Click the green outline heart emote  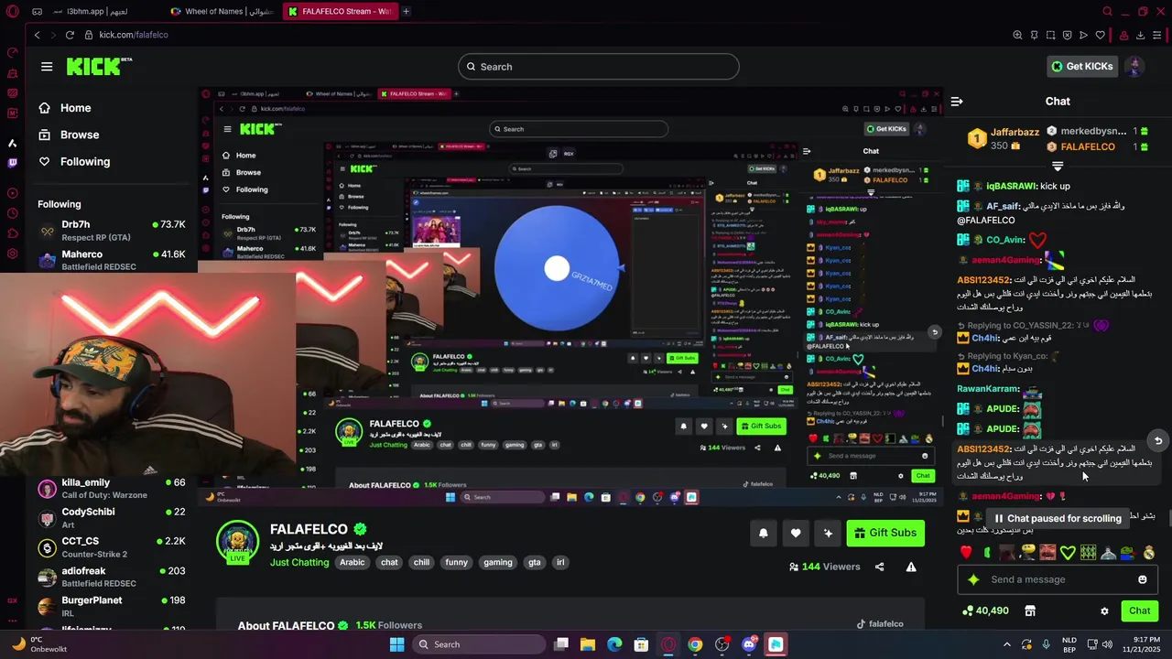(x=1068, y=552)
